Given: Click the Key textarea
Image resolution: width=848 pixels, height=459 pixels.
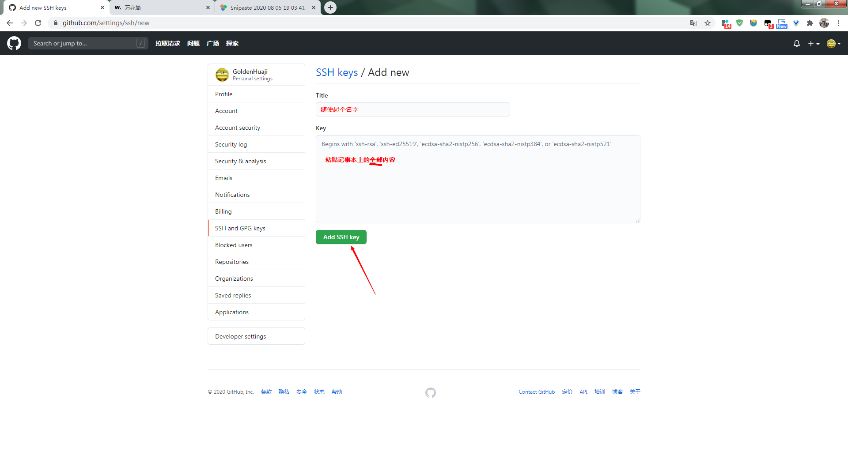Looking at the screenshot, I should click(478, 179).
